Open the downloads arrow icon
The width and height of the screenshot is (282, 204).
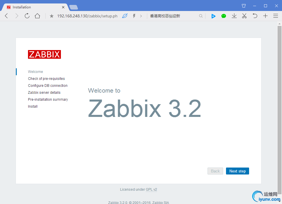click(234, 16)
